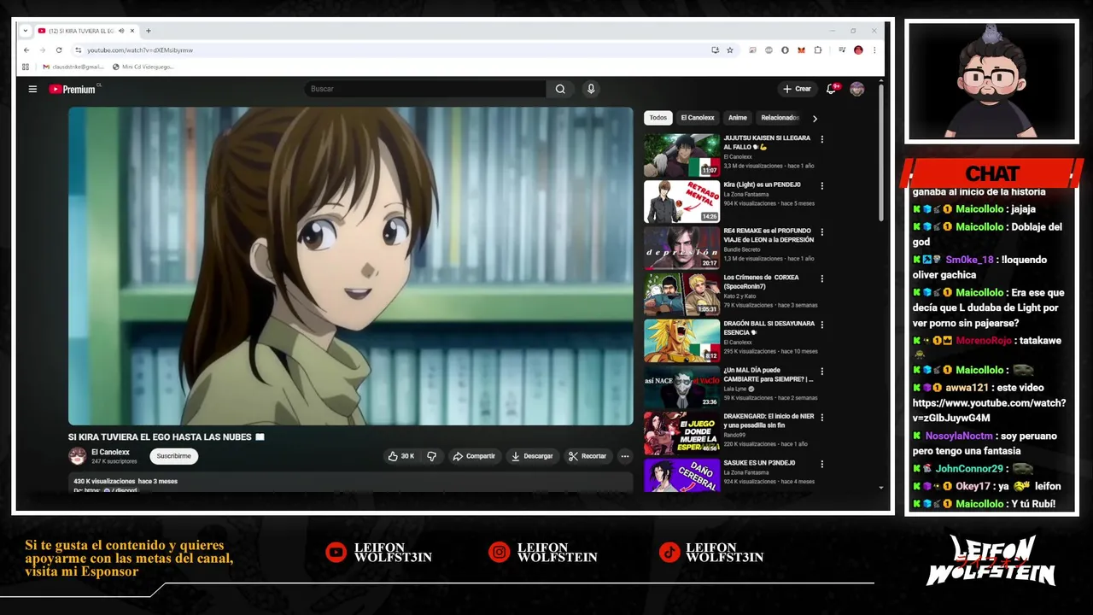This screenshot has height=615, width=1093.
Task: Open Chrome extensions puzzle icon
Action: tap(818, 50)
